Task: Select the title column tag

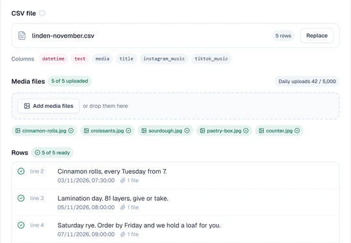Action: tap(126, 59)
